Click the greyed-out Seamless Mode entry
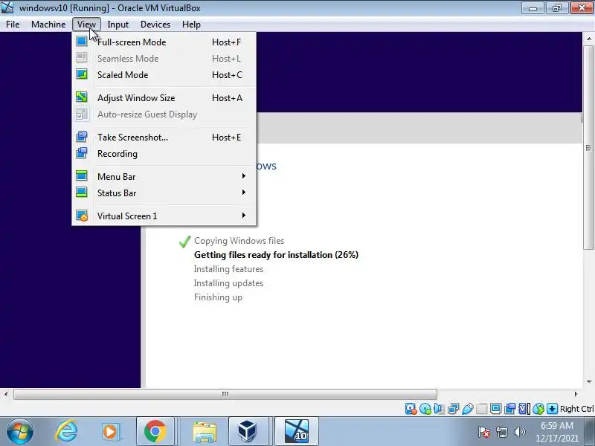 click(x=164, y=59)
